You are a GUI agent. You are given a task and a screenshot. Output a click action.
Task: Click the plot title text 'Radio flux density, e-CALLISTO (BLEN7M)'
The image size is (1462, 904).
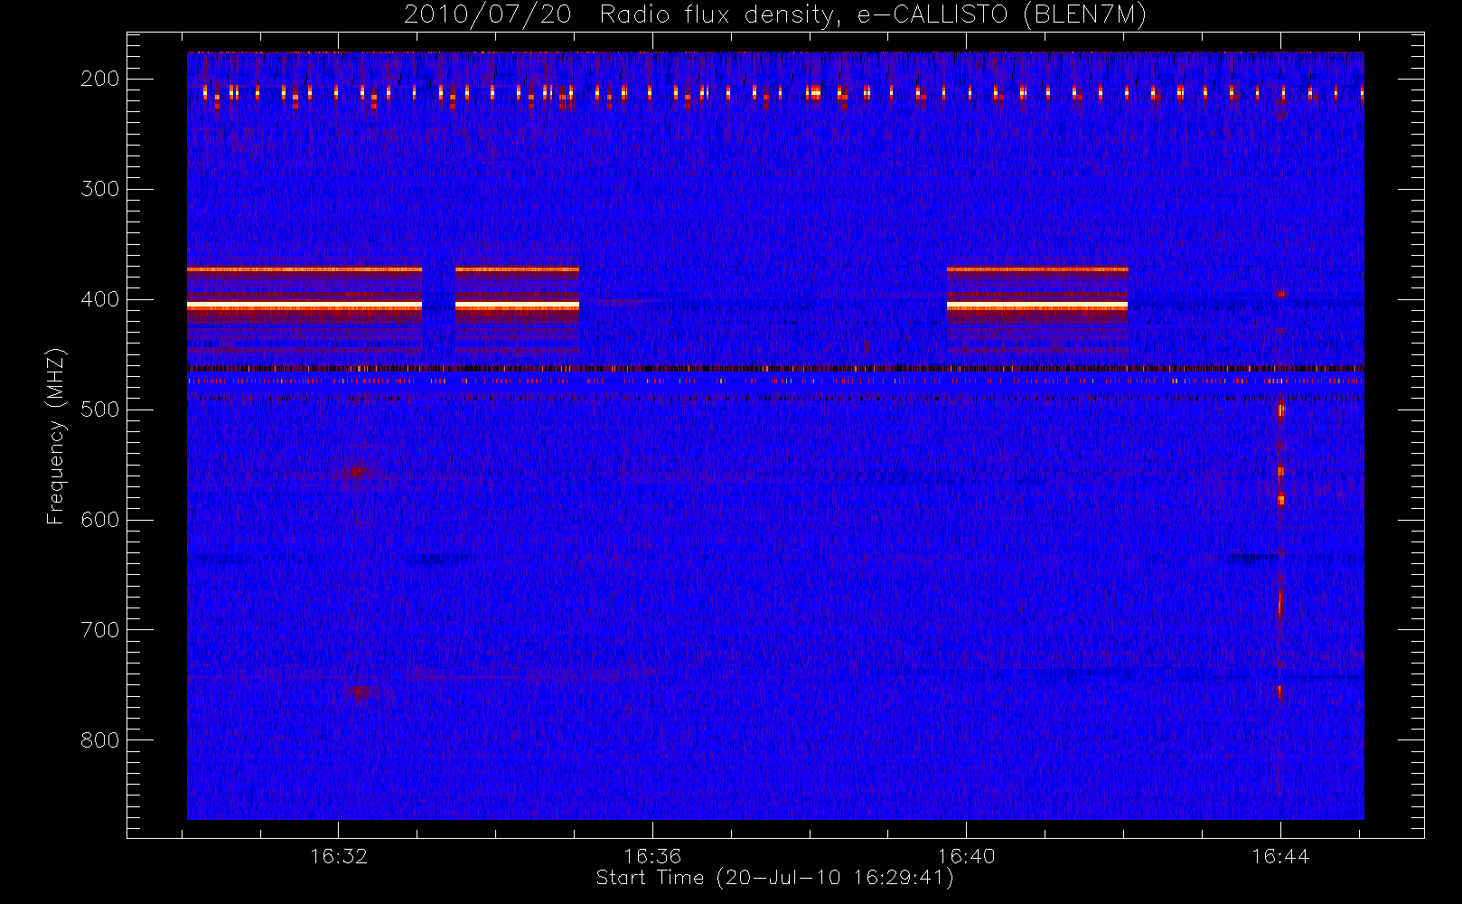(873, 14)
